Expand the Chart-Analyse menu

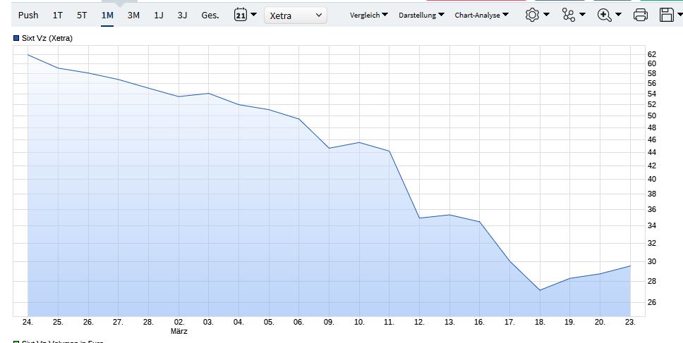482,15
